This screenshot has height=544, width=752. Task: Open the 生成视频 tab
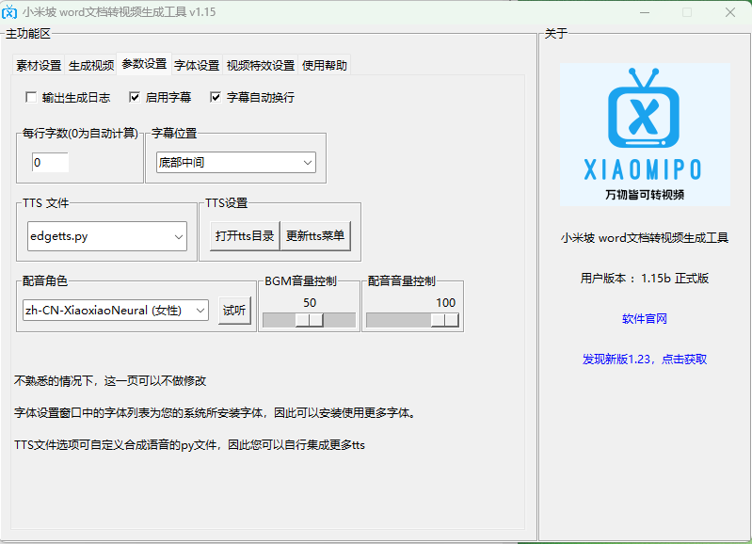(91, 66)
